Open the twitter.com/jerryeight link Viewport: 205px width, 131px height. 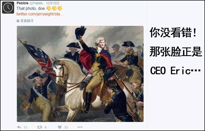(x=40, y=14)
